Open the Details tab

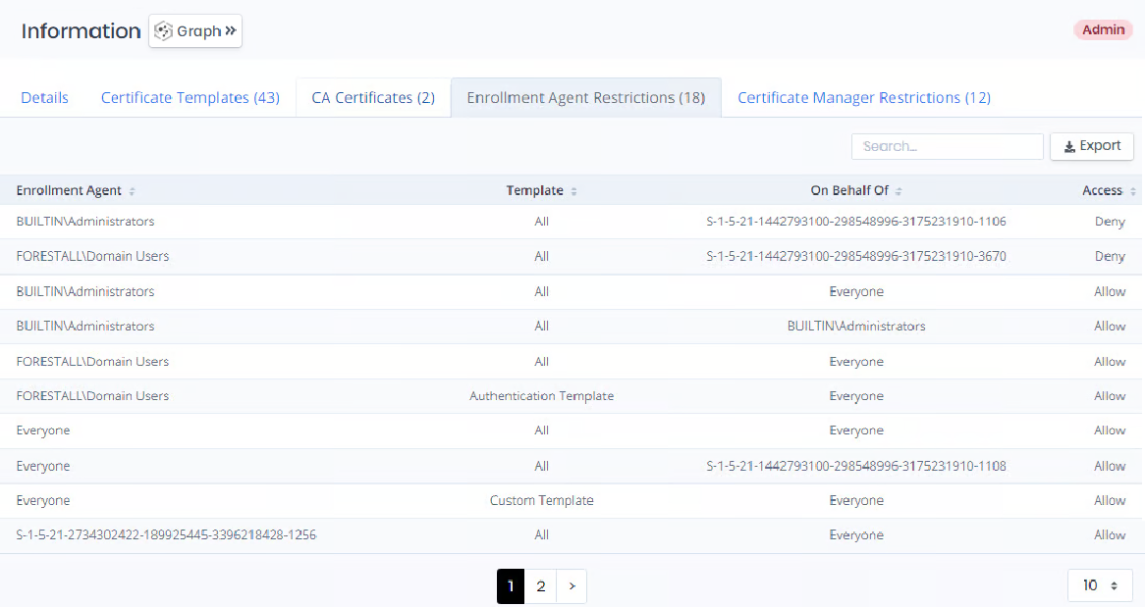pyautogui.click(x=45, y=98)
